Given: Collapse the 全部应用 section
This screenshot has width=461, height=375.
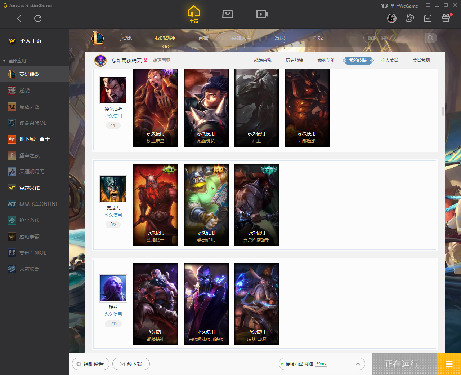Looking at the screenshot, I should [14, 61].
